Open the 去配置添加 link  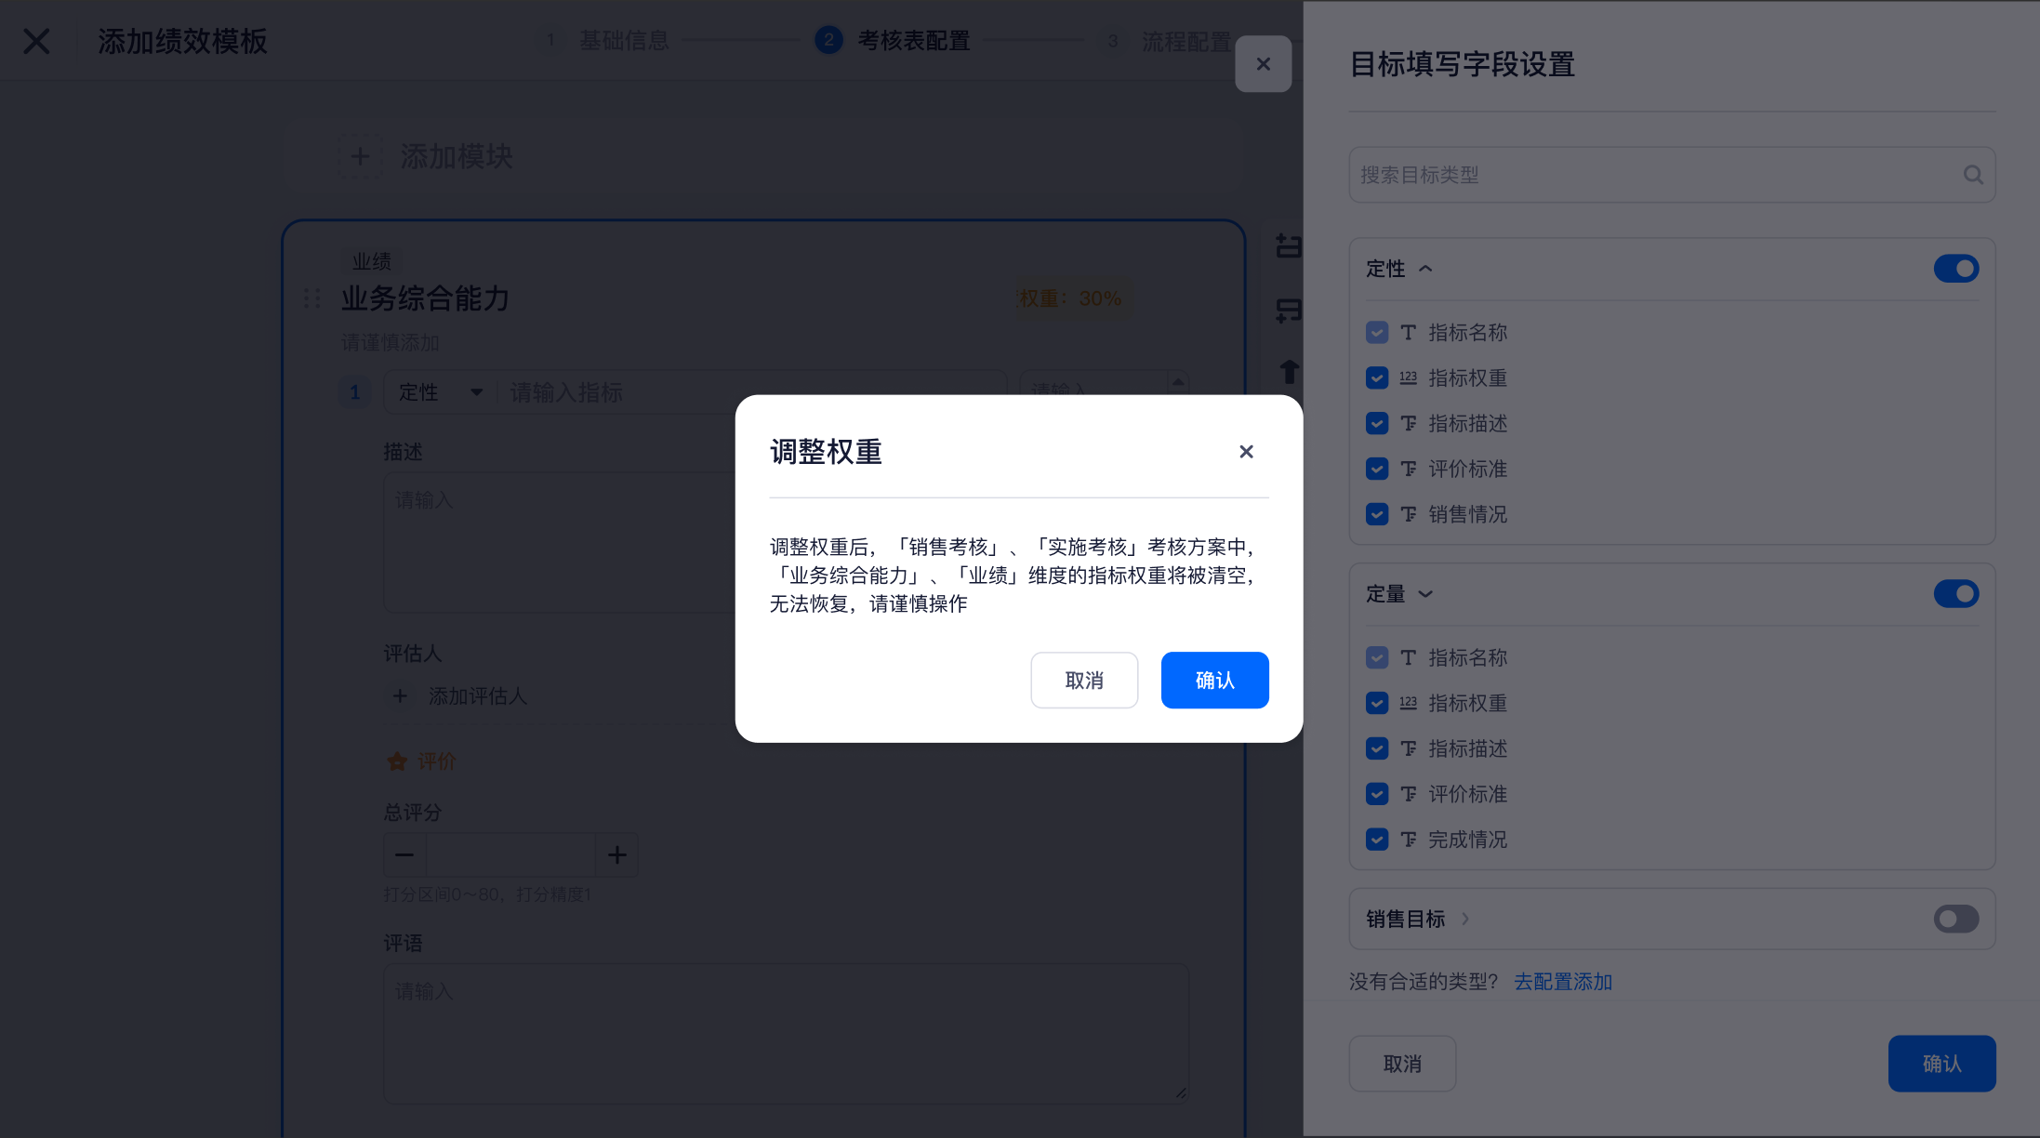click(1562, 982)
